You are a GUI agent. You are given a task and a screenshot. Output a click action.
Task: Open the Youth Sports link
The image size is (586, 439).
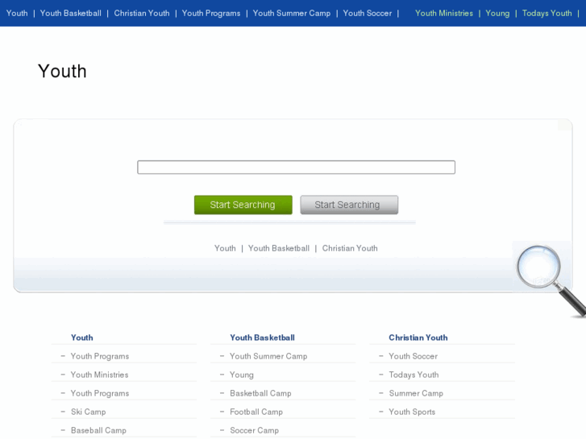(412, 412)
